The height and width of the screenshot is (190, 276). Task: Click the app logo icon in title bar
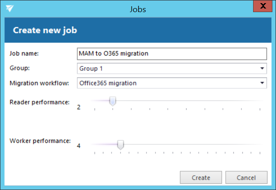10,9
